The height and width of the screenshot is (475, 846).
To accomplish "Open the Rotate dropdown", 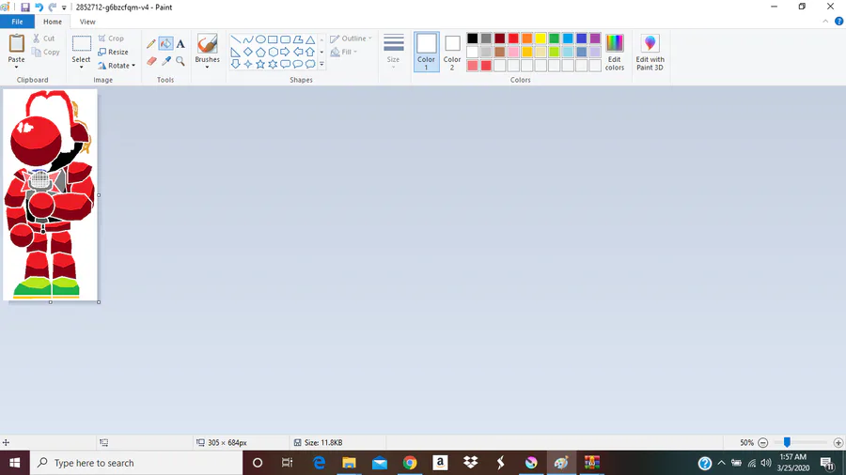I will [117, 66].
